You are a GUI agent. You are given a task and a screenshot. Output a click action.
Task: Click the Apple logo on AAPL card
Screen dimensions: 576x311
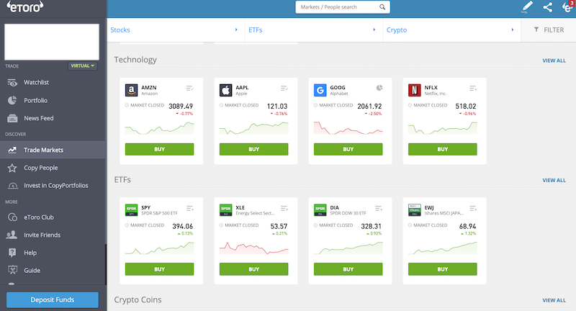(x=226, y=90)
